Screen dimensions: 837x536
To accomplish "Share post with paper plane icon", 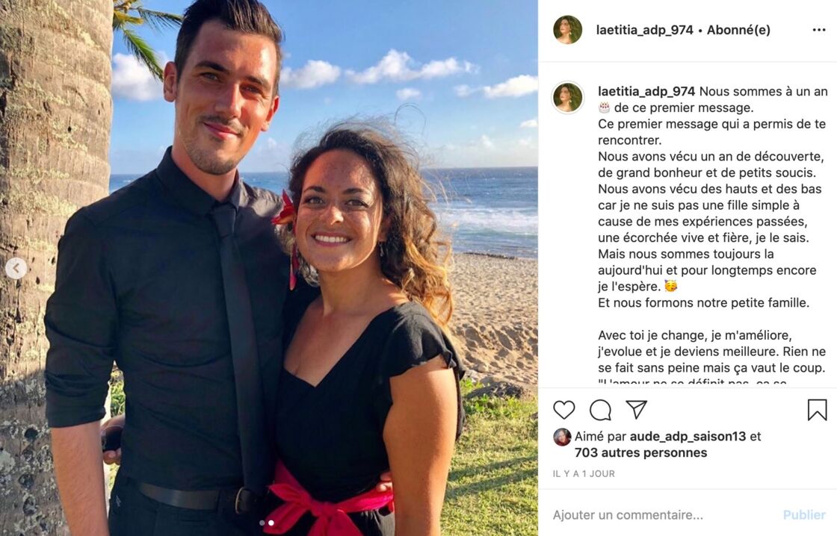I will pos(636,409).
